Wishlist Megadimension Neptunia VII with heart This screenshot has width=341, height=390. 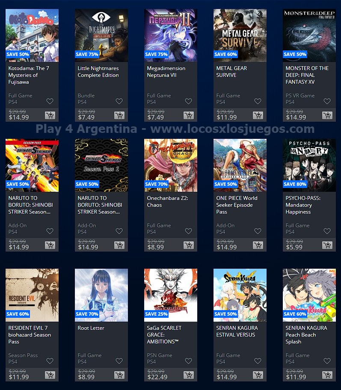189,101
